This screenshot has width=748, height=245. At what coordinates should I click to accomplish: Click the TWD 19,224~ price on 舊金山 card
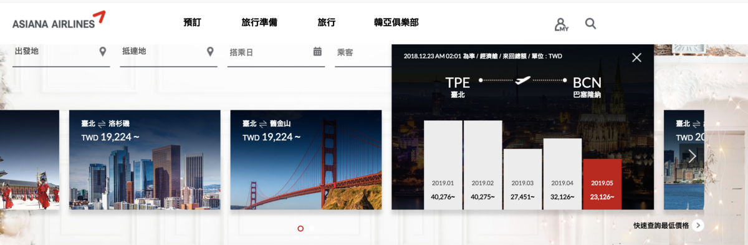coord(272,137)
